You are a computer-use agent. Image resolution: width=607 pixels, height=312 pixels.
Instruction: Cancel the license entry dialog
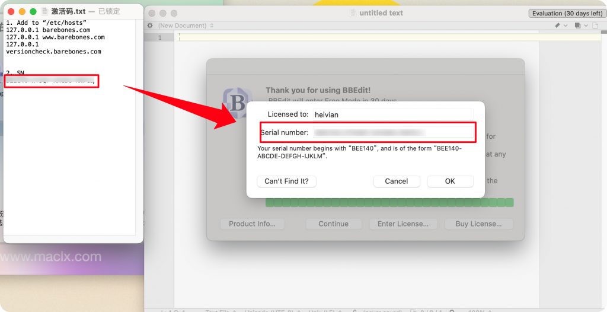click(x=397, y=181)
